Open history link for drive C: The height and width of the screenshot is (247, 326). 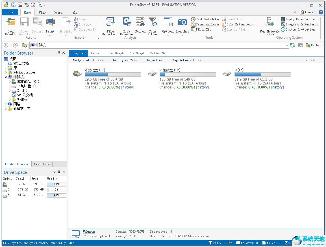click(x=128, y=87)
